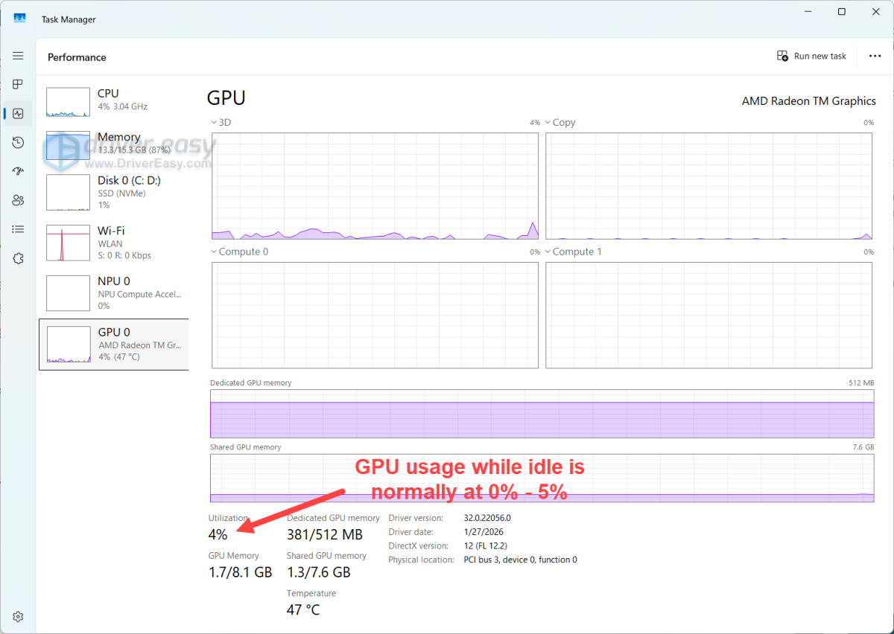Open the App history icon
Screen dimensions: 894x634
coord(18,142)
